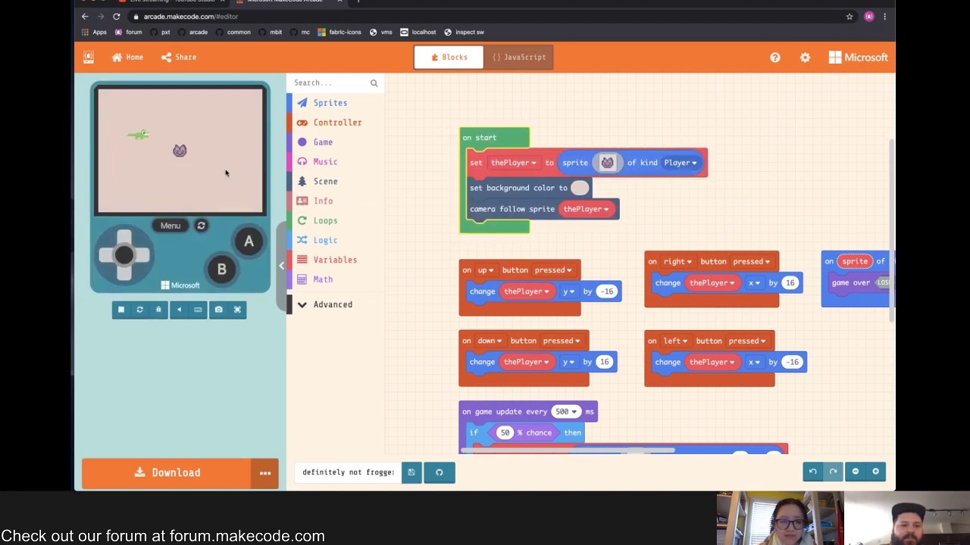Viewport: 970px width, 545px height.
Task: Open the Math toolbox category
Action: click(x=323, y=280)
